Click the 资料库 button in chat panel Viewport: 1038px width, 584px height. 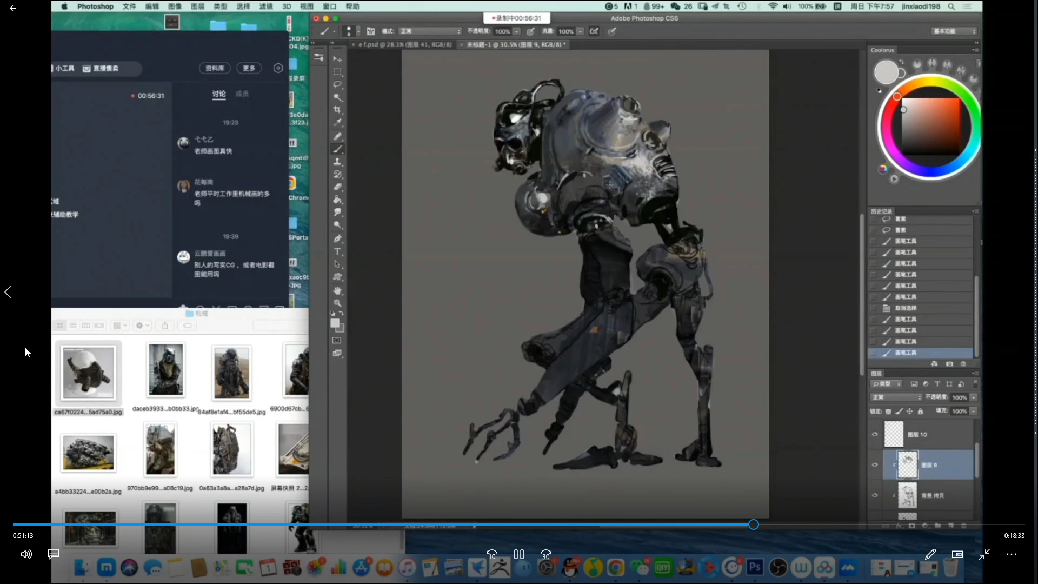tap(215, 68)
